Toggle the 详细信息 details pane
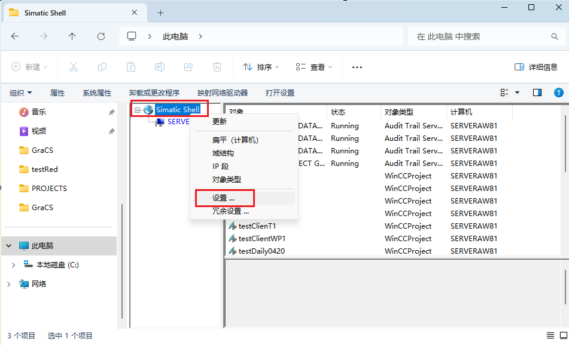The height and width of the screenshot is (345, 569). 536,67
